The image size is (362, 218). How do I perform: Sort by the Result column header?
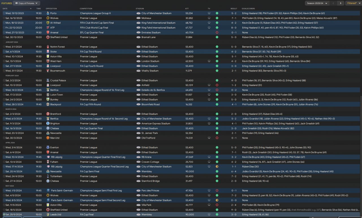pos(234,9)
